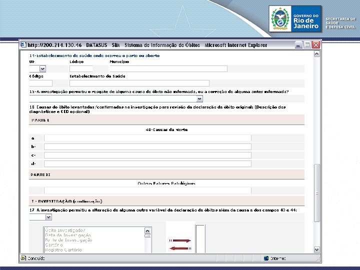Close the Internet Explorer window
This screenshot has width=360, height=270.
click(316, 45)
